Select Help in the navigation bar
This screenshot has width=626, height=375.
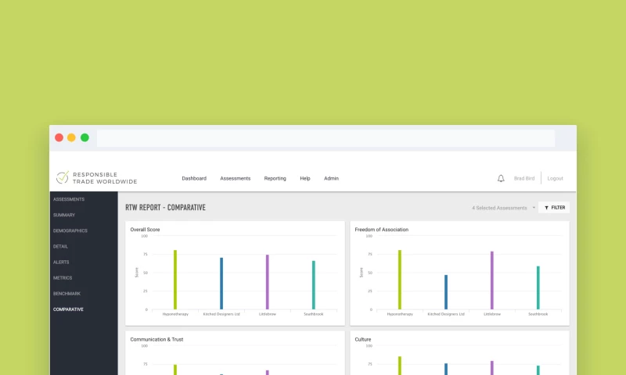coord(304,178)
